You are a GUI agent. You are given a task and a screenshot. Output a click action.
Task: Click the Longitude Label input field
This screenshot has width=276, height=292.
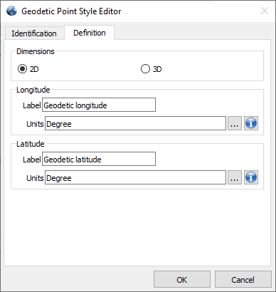click(x=99, y=105)
